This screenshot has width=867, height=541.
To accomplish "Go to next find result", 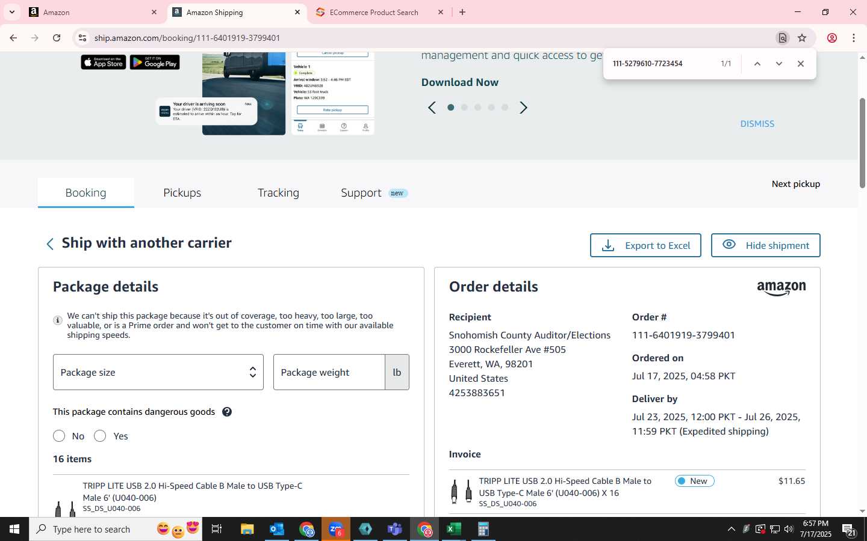I will tap(779, 64).
